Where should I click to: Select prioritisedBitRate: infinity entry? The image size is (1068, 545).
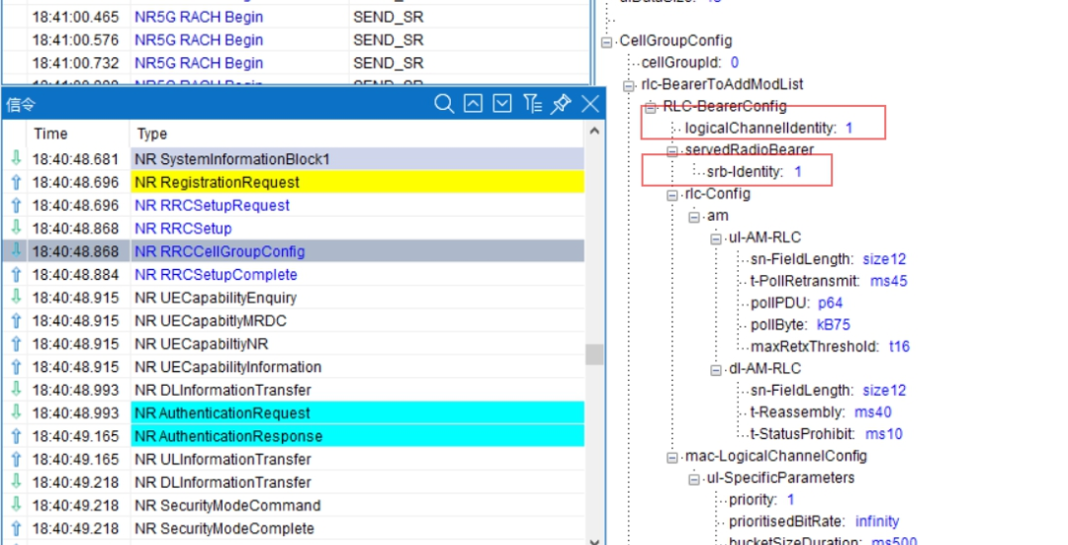click(x=814, y=522)
